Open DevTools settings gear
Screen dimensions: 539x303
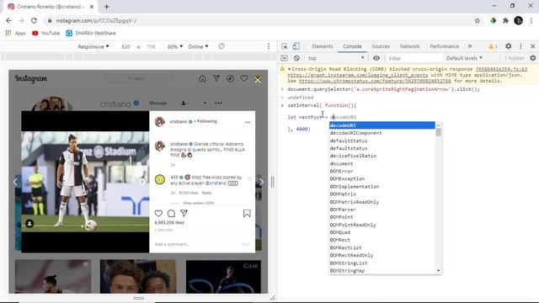[509, 46]
